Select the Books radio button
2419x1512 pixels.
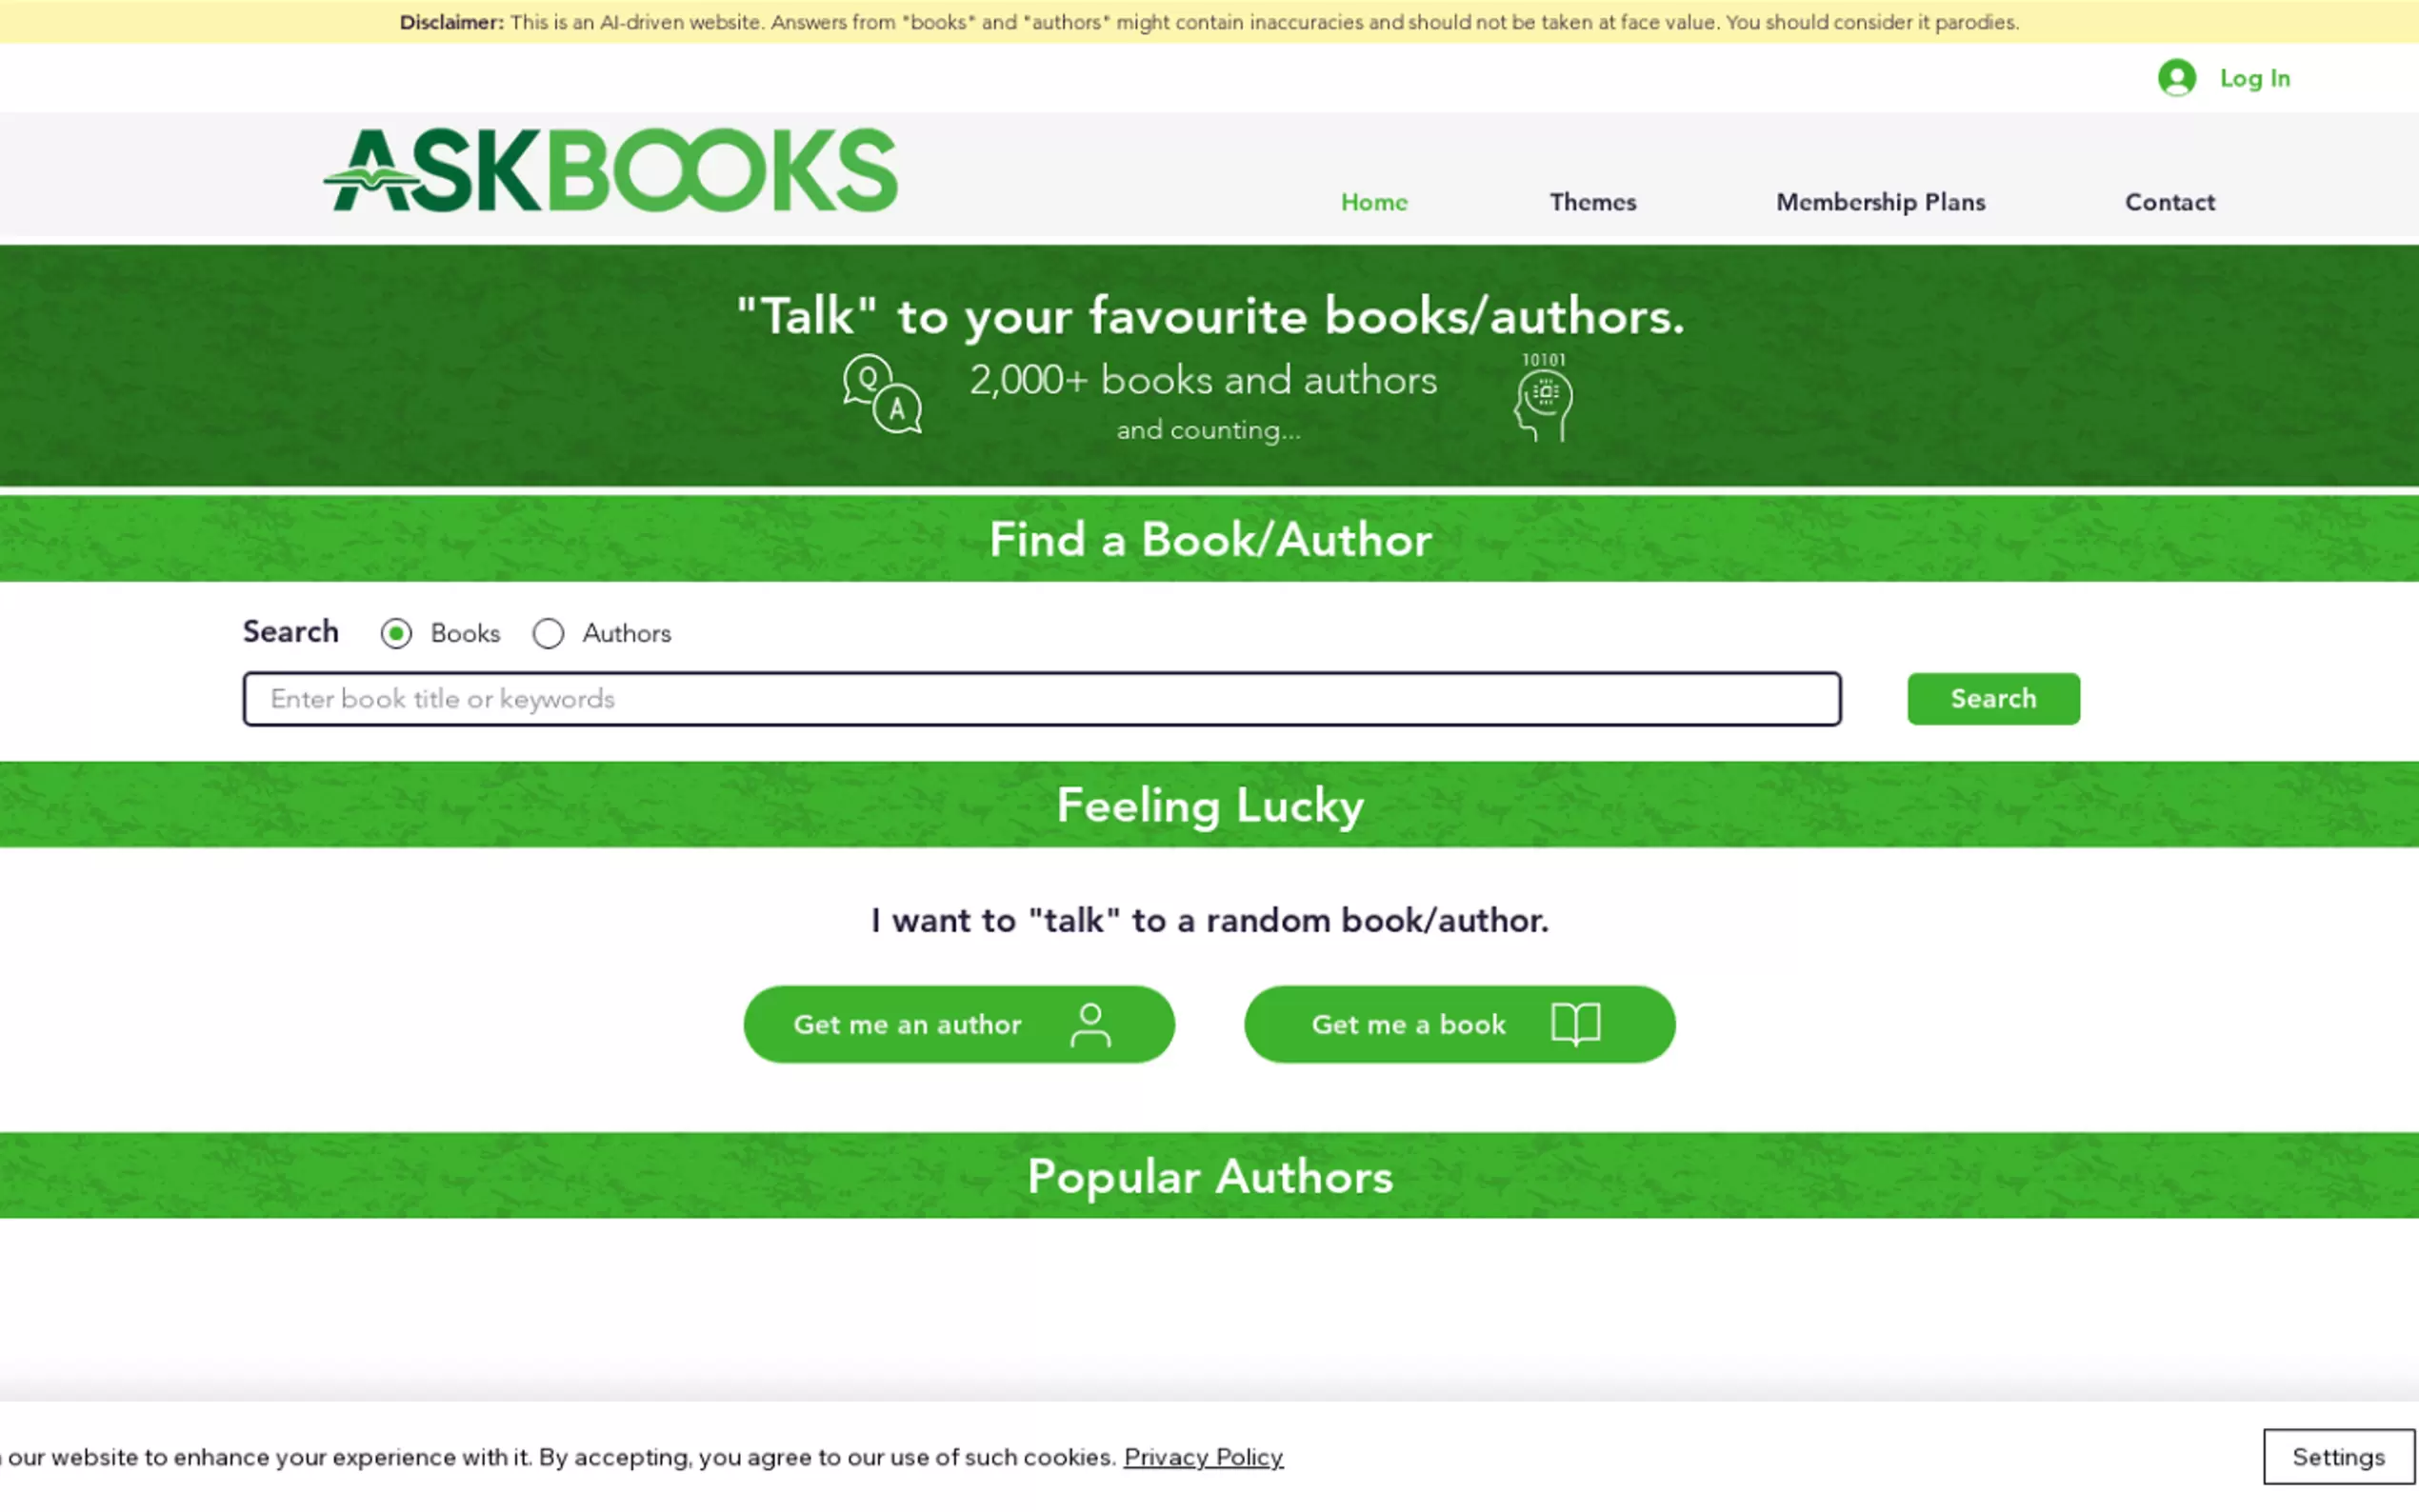(x=396, y=633)
